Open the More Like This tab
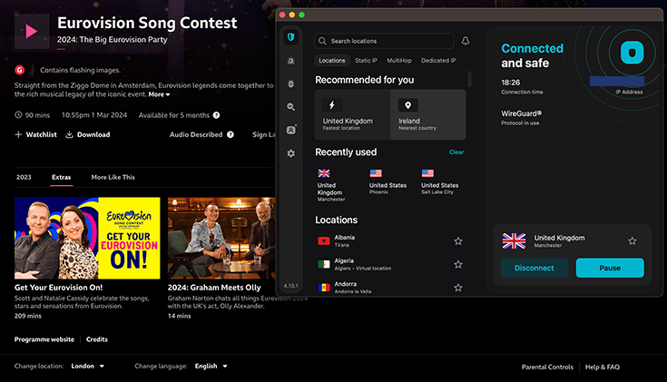The height and width of the screenshot is (382, 667). coord(113,177)
